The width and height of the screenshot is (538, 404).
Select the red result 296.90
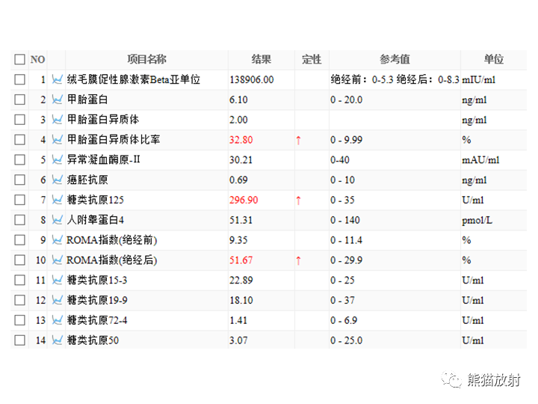pyautogui.click(x=244, y=200)
